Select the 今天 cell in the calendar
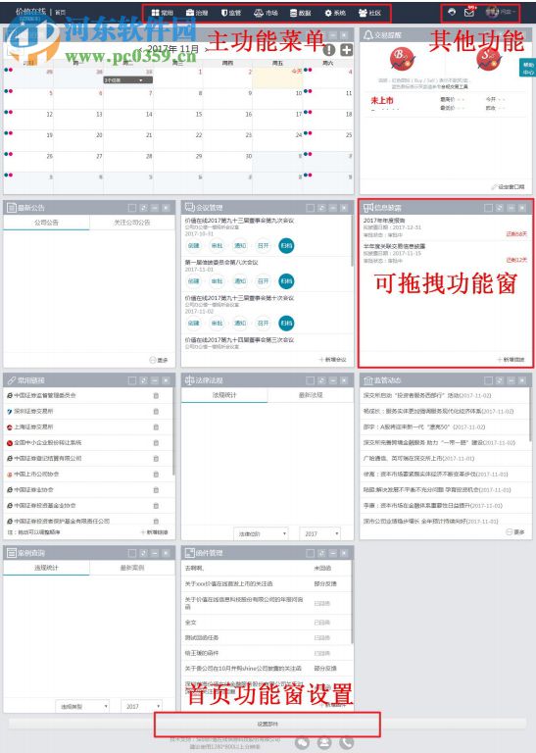536x753 pixels. (278, 77)
